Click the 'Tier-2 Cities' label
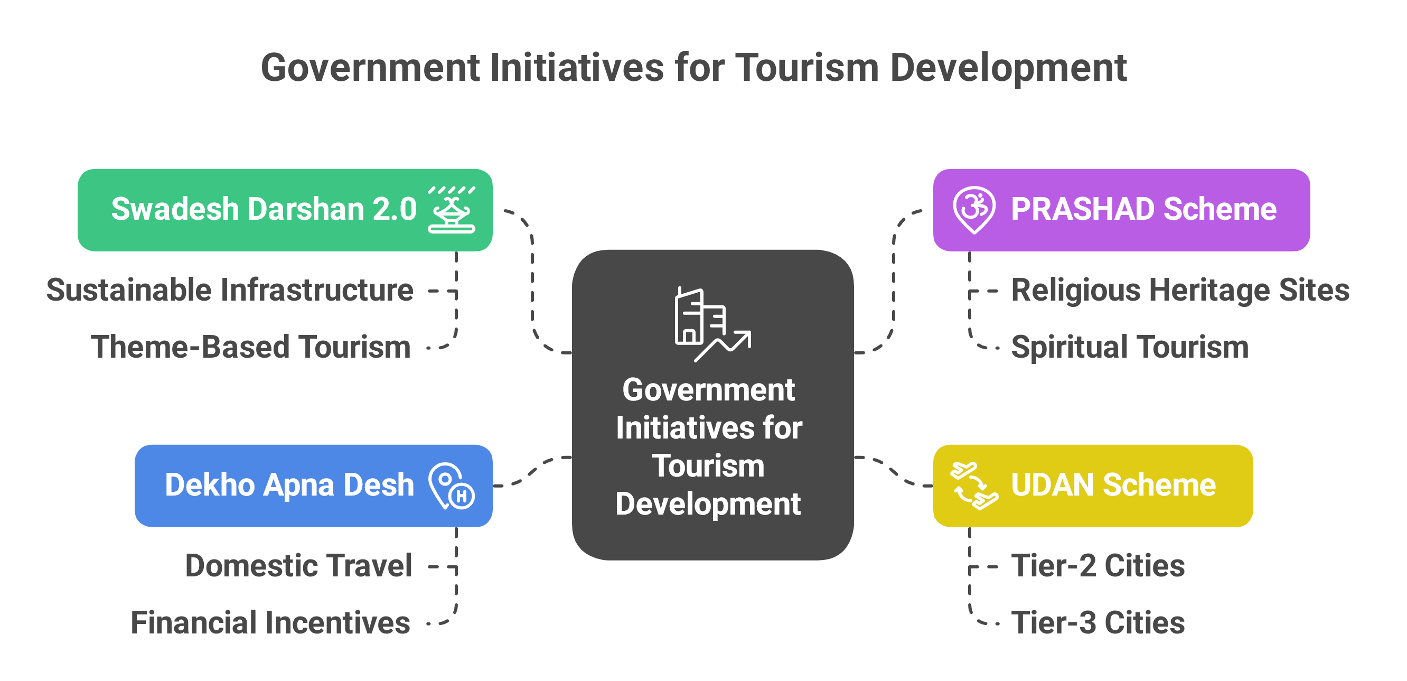 point(1098,565)
